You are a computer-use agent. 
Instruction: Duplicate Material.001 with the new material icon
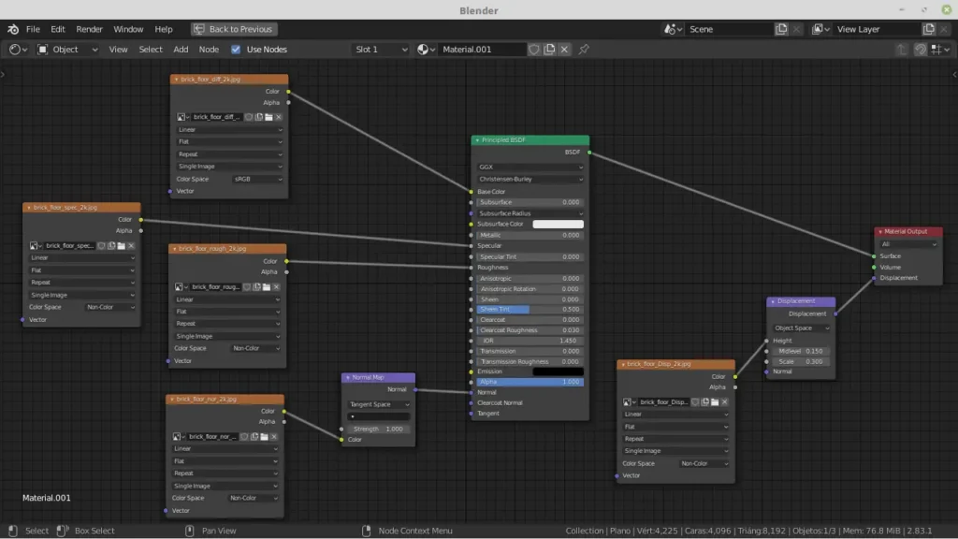click(x=549, y=50)
